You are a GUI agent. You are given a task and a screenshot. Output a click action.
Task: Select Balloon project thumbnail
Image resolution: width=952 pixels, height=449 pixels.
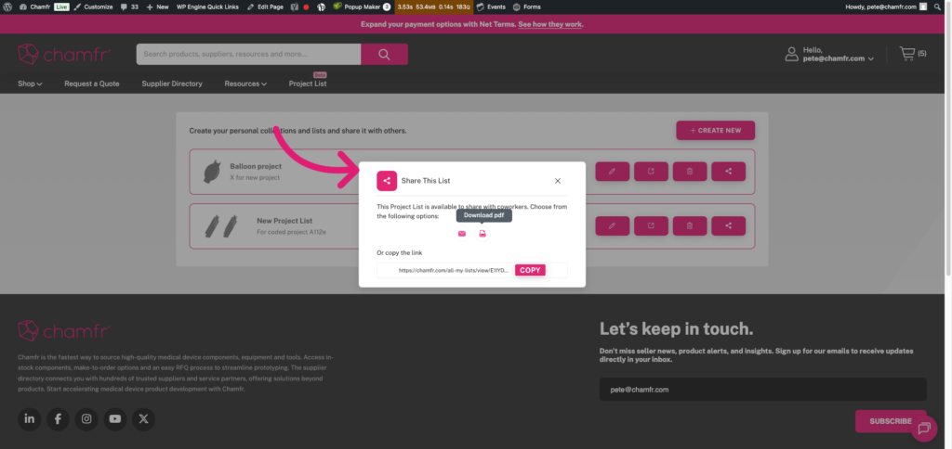coord(211,172)
